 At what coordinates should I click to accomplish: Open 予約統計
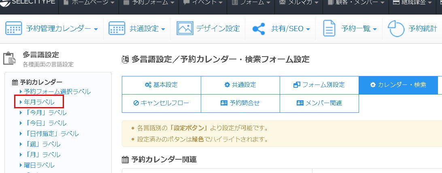click(423, 29)
